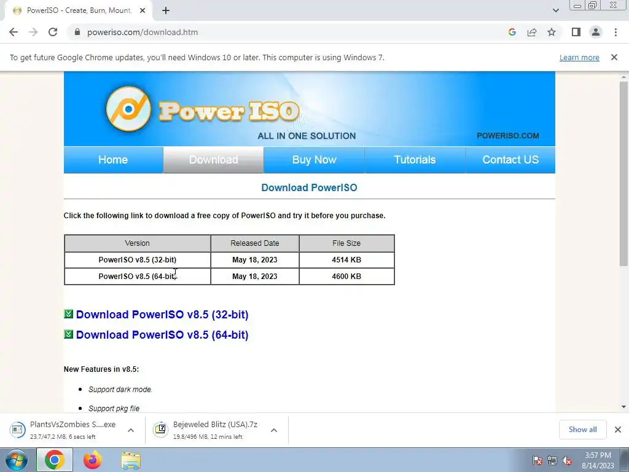
Task: Click the File Size column header
Action: coord(346,243)
